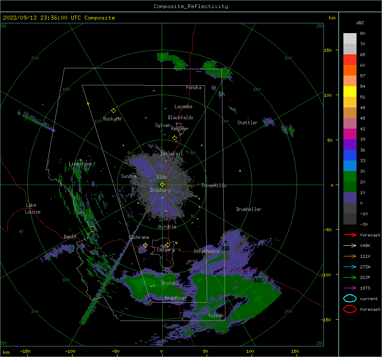
Task: Click the Lacombe city label
Action: (x=183, y=107)
